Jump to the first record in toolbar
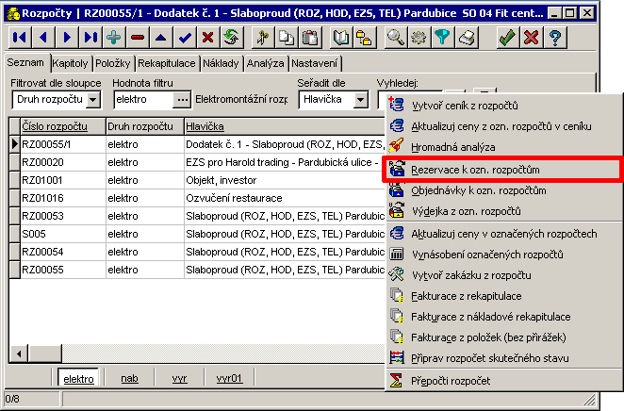Screen dimensions: 624x411 coord(20,38)
